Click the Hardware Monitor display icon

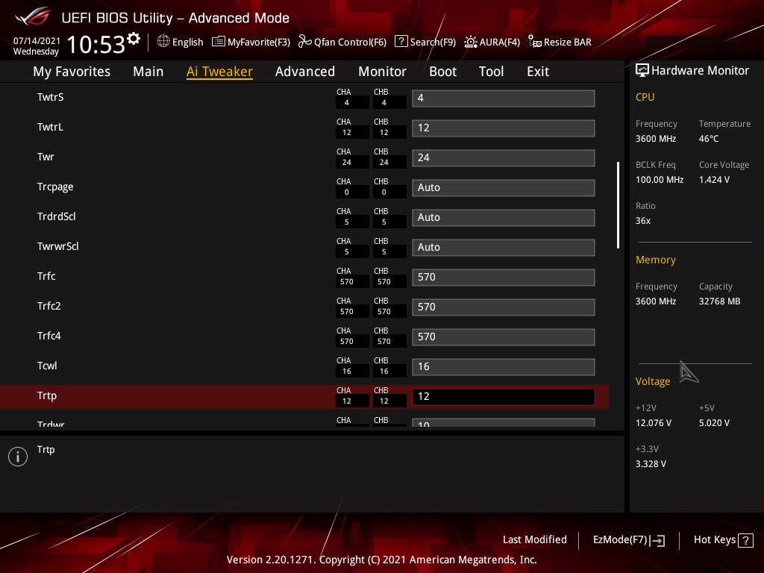pyautogui.click(x=642, y=71)
